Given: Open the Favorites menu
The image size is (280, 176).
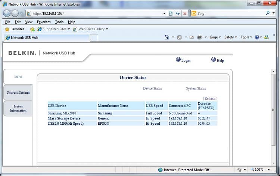Looking at the screenshot, I should tap(44, 22).
